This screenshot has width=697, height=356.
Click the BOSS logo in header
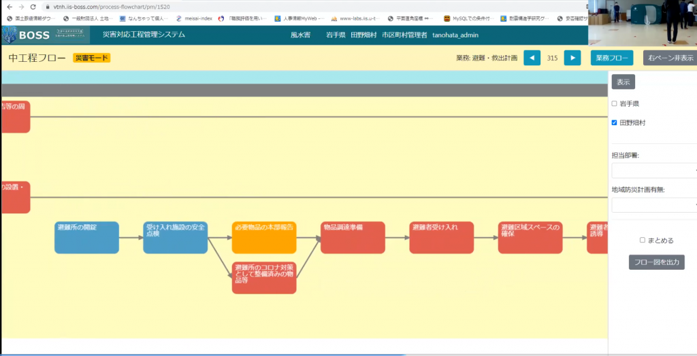27,35
